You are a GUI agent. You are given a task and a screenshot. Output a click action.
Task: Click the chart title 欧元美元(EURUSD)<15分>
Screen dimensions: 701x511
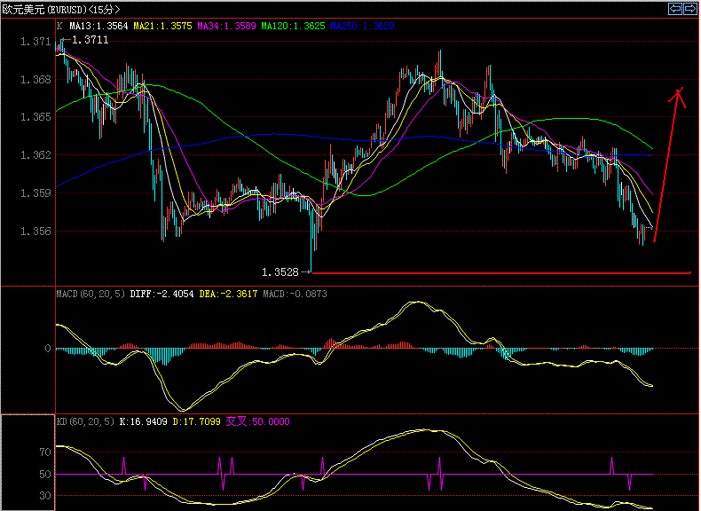tap(61, 10)
